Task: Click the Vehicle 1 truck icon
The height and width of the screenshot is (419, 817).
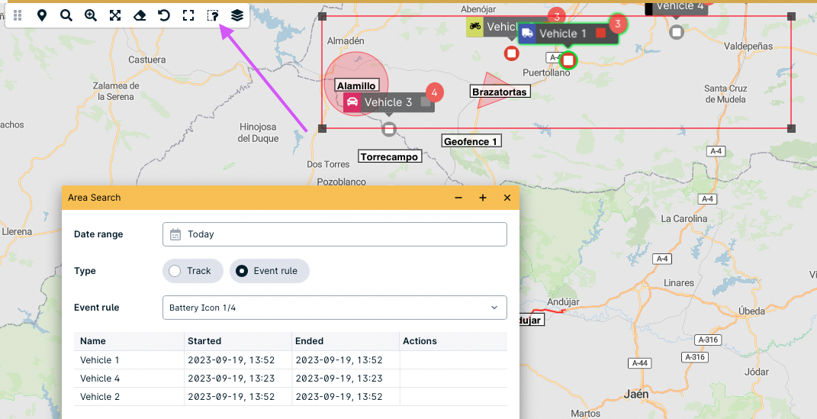Action: click(527, 34)
